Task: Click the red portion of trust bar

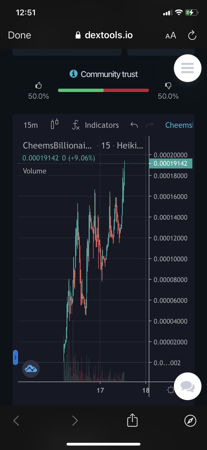Action: point(126,90)
